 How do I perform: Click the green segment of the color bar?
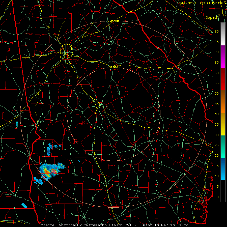pos(223,147)
